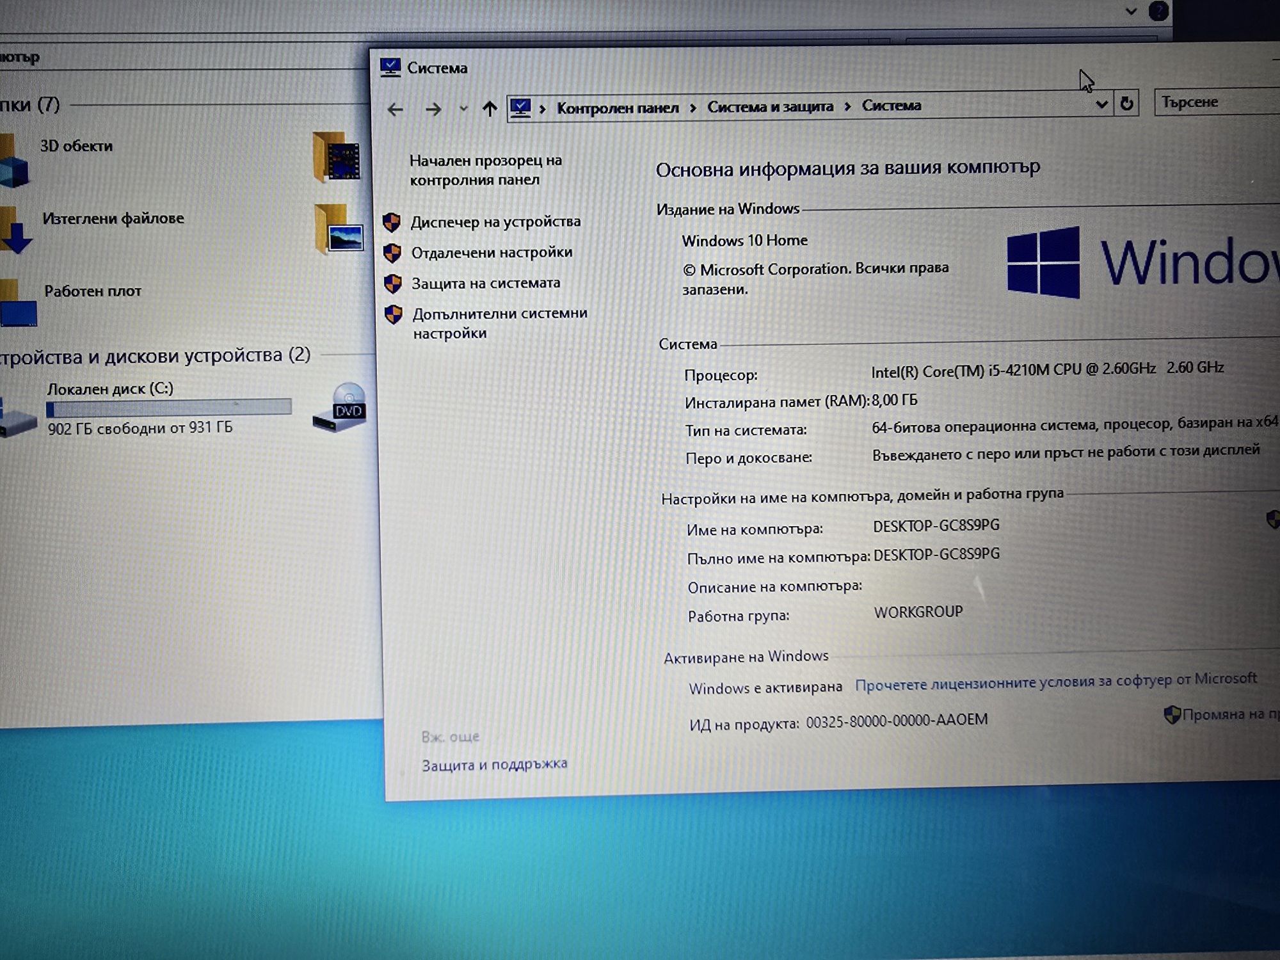The height and width of the screenshot is (960, 1280).
Task: Select the Изтеглени файлове folder
Action: (x=113, y=218)
